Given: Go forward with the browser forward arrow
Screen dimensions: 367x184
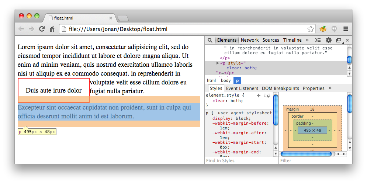Looking at the screenshot, I should coord(31,29).
